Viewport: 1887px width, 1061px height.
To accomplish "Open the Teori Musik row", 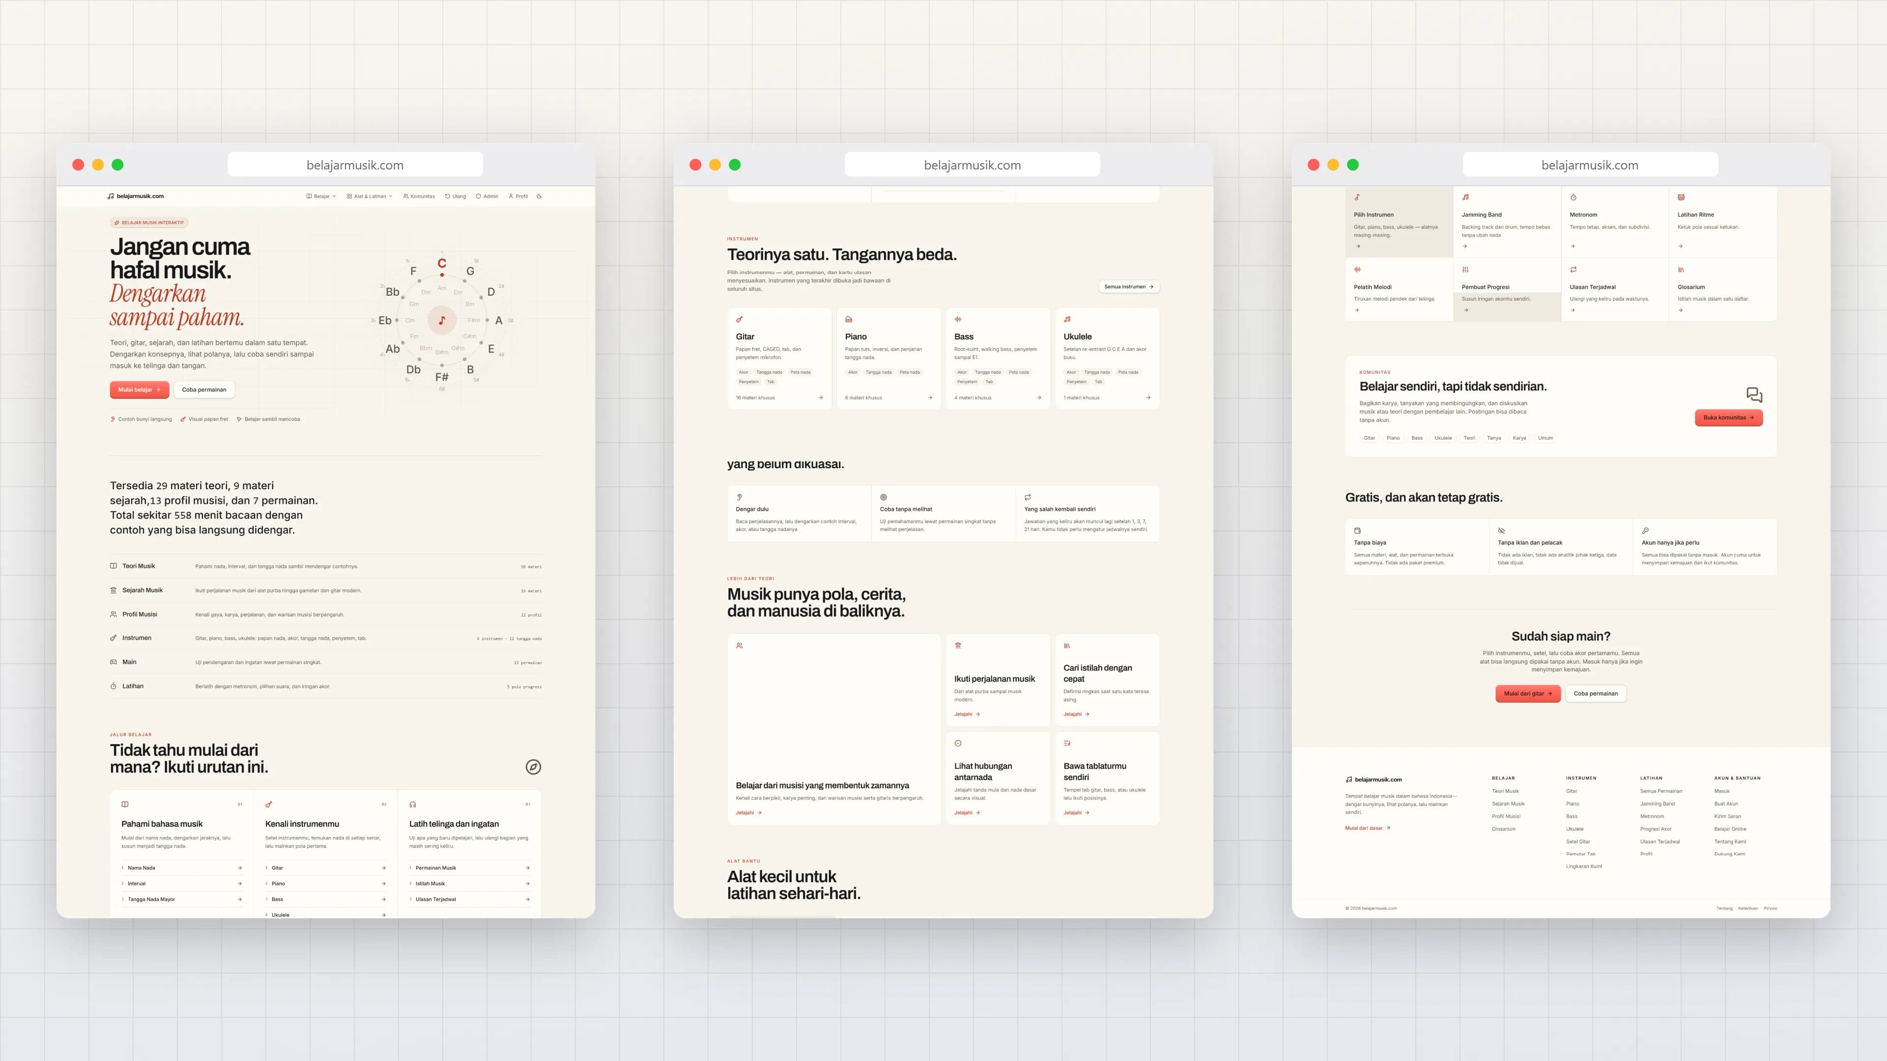I will click(326, 566).
